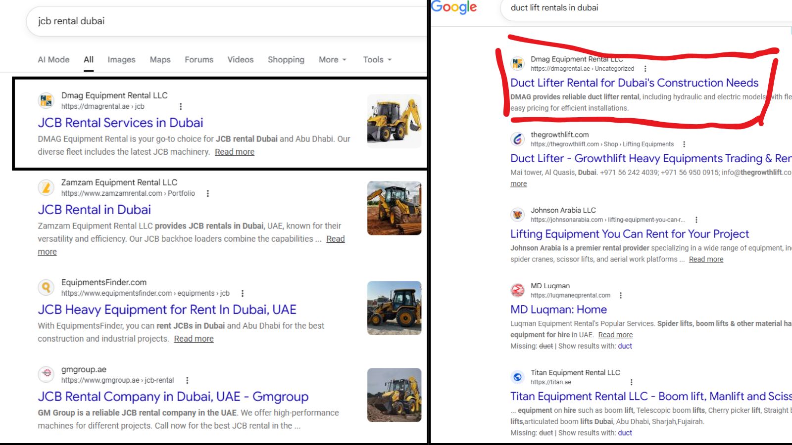Click the Johnson Arabia LLC favicon
792x445 pixels.
point(517,215)
